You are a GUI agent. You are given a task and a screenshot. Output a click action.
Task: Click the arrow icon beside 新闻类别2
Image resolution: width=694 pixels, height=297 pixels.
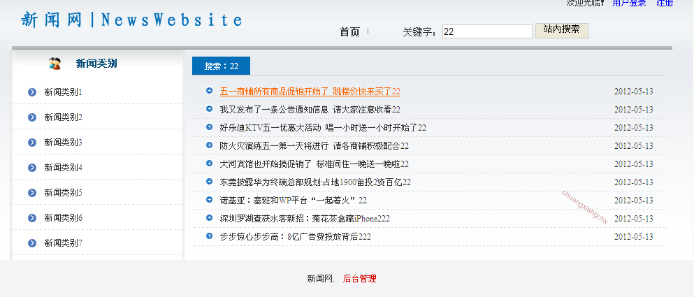pyautogui.click(x=32, y=117)
